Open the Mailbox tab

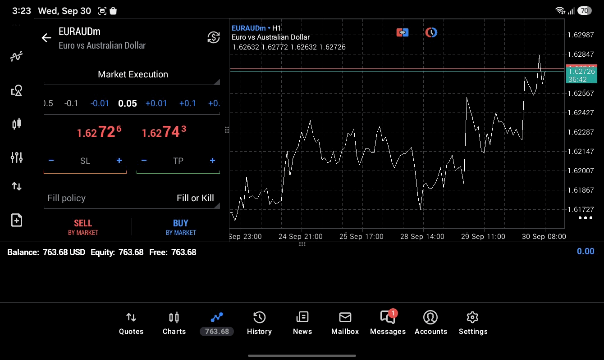pos(345,324)
